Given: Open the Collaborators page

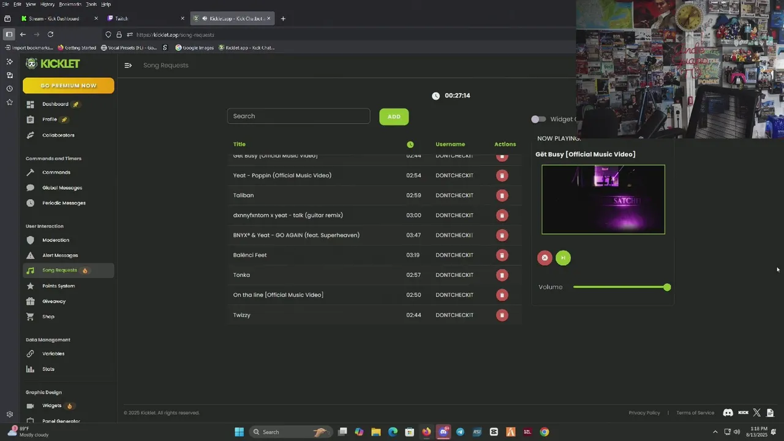Looking at the screenshot, I should pos(69,135).
